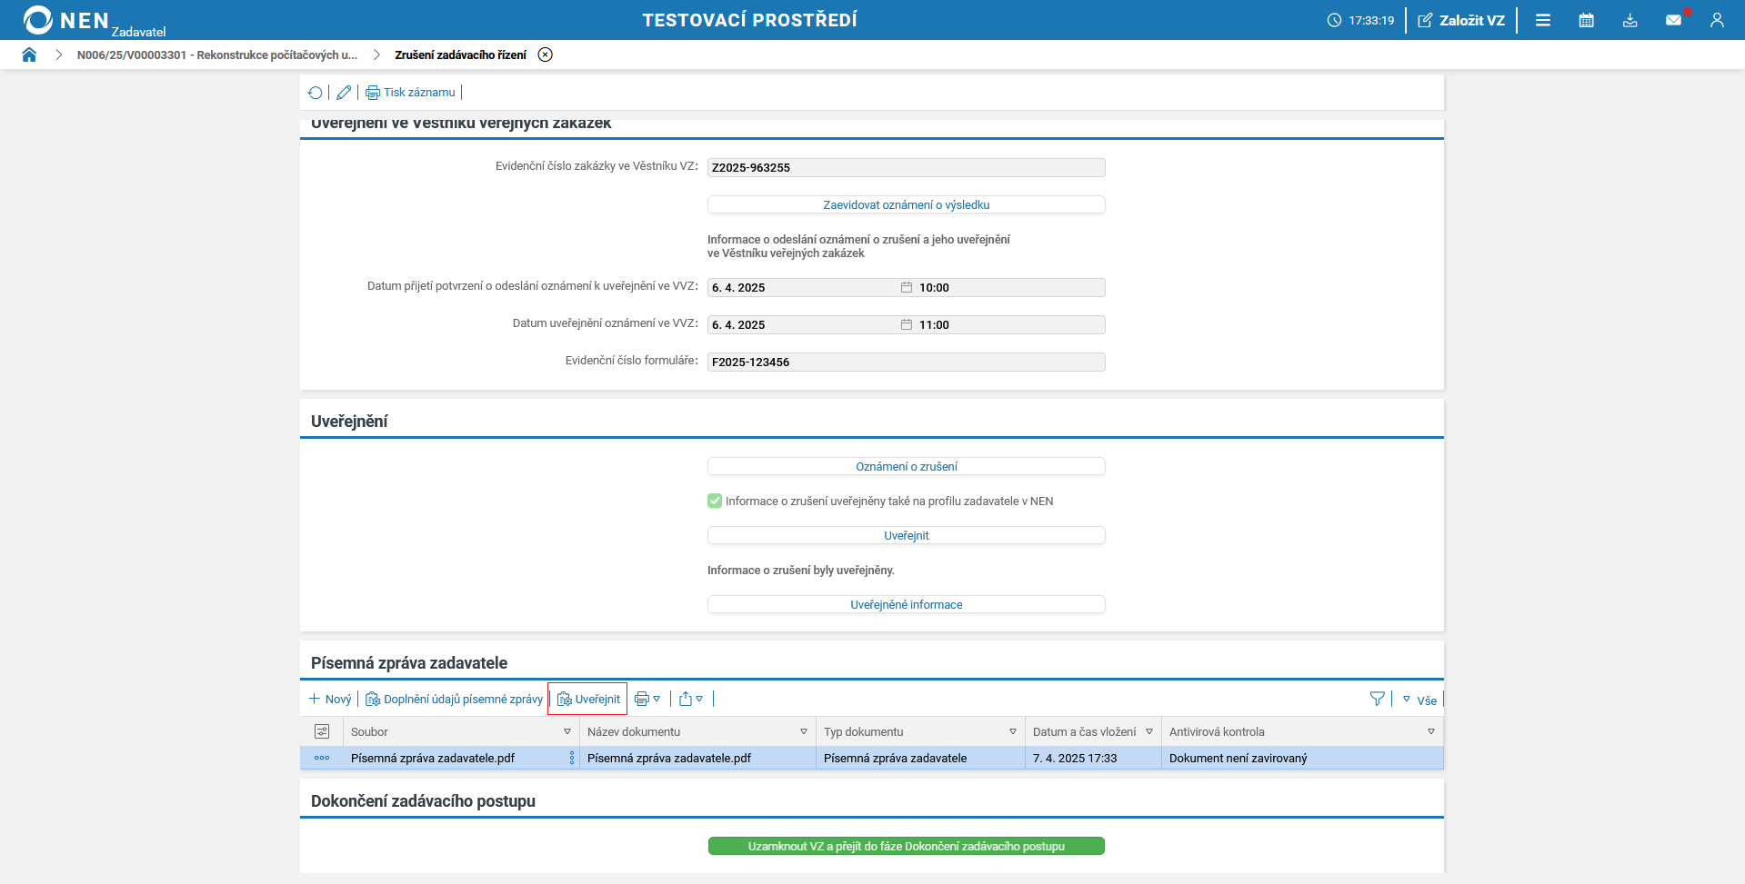This screenshot has width=1745, height=884.
Task: Expand the print dropdown in table toolbar
Action: point(647,699)
